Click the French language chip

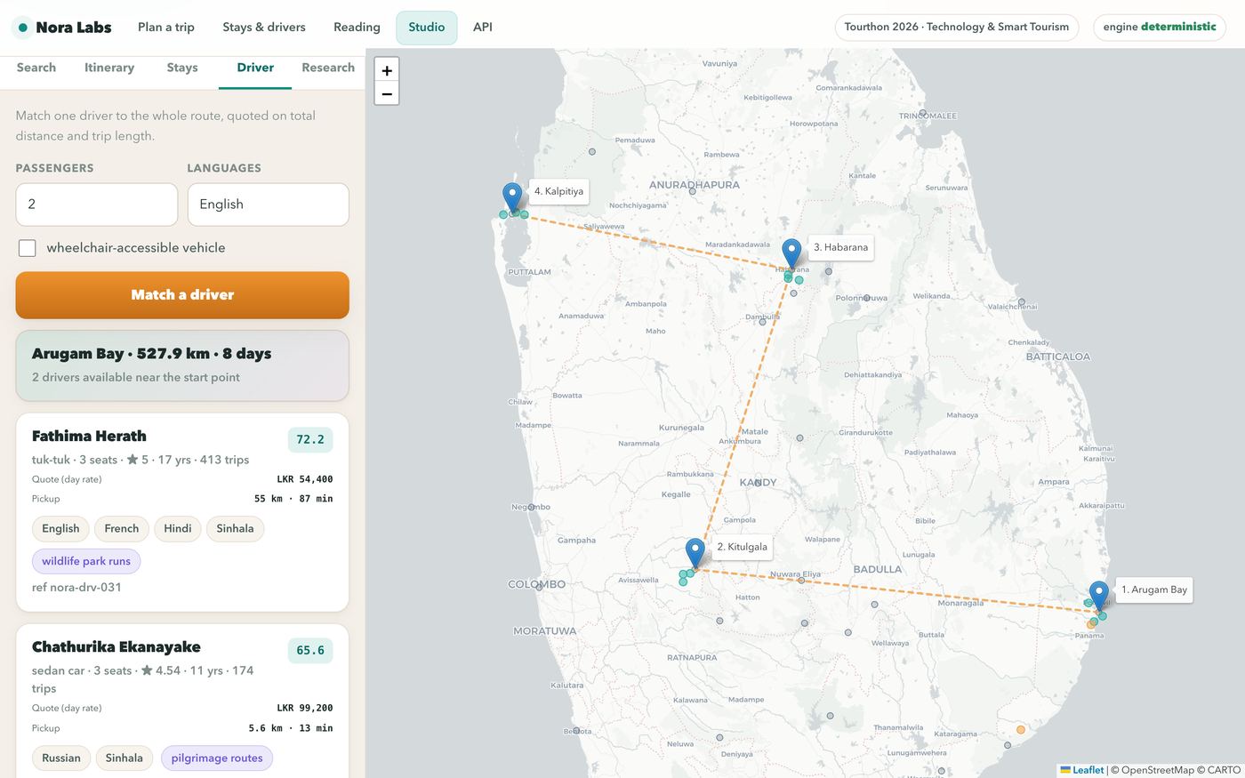(122, 529)
